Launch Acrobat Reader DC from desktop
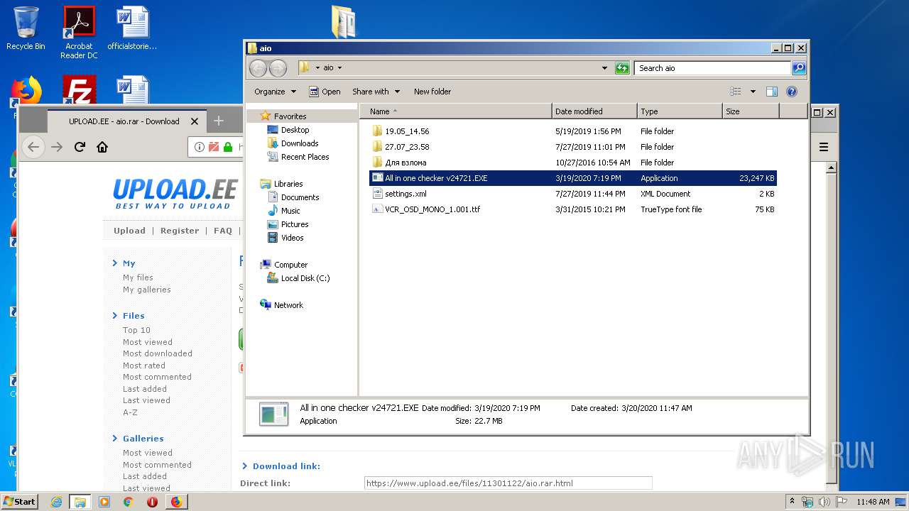Screen dimensions: 909x511 [79, 33]
